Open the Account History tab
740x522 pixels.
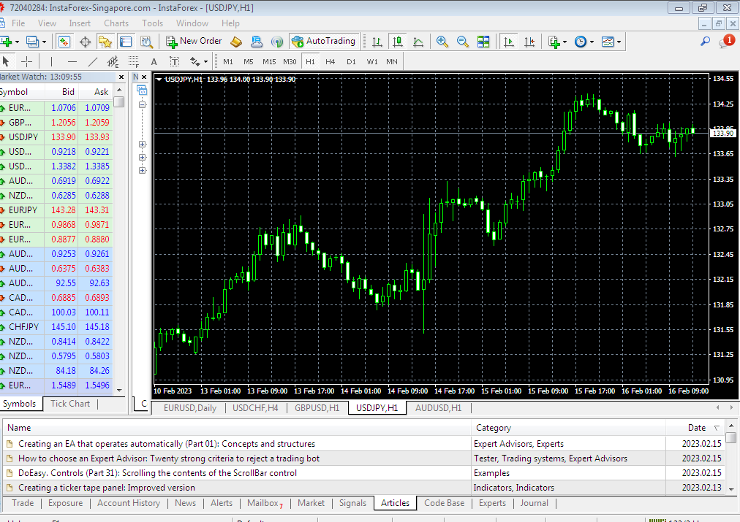(129, 503)
